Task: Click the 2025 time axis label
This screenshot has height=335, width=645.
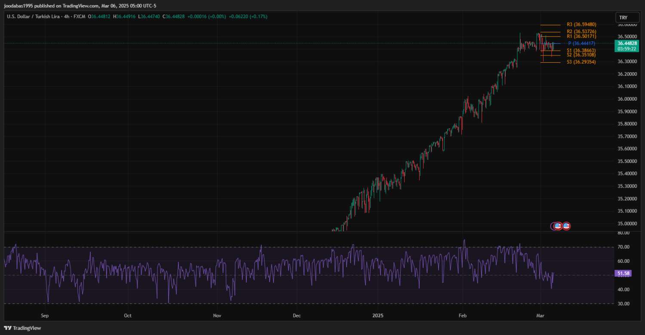Action: tap(378, 316)
